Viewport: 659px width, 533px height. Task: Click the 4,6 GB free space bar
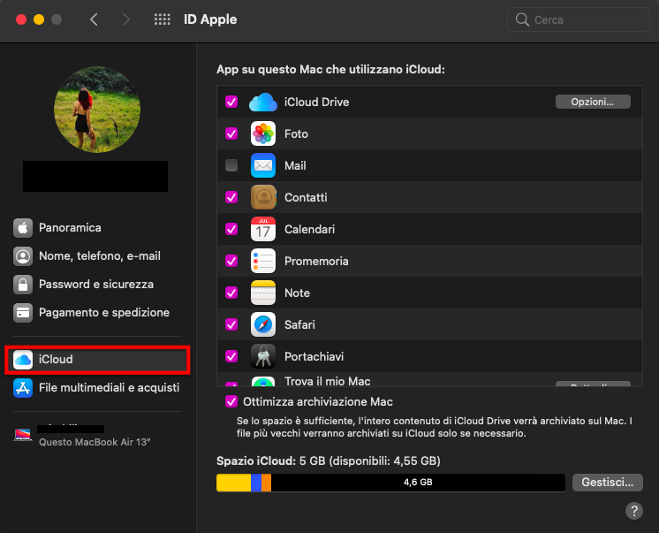click(418, 483)
